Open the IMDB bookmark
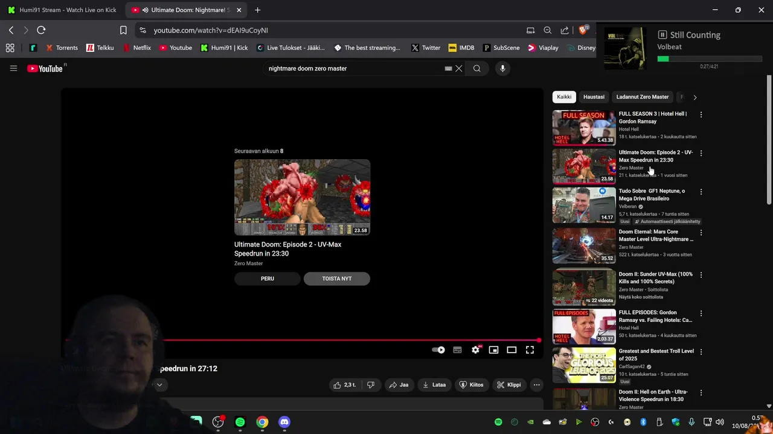This screenshot has height=434, width=773. tap(461, 48)
